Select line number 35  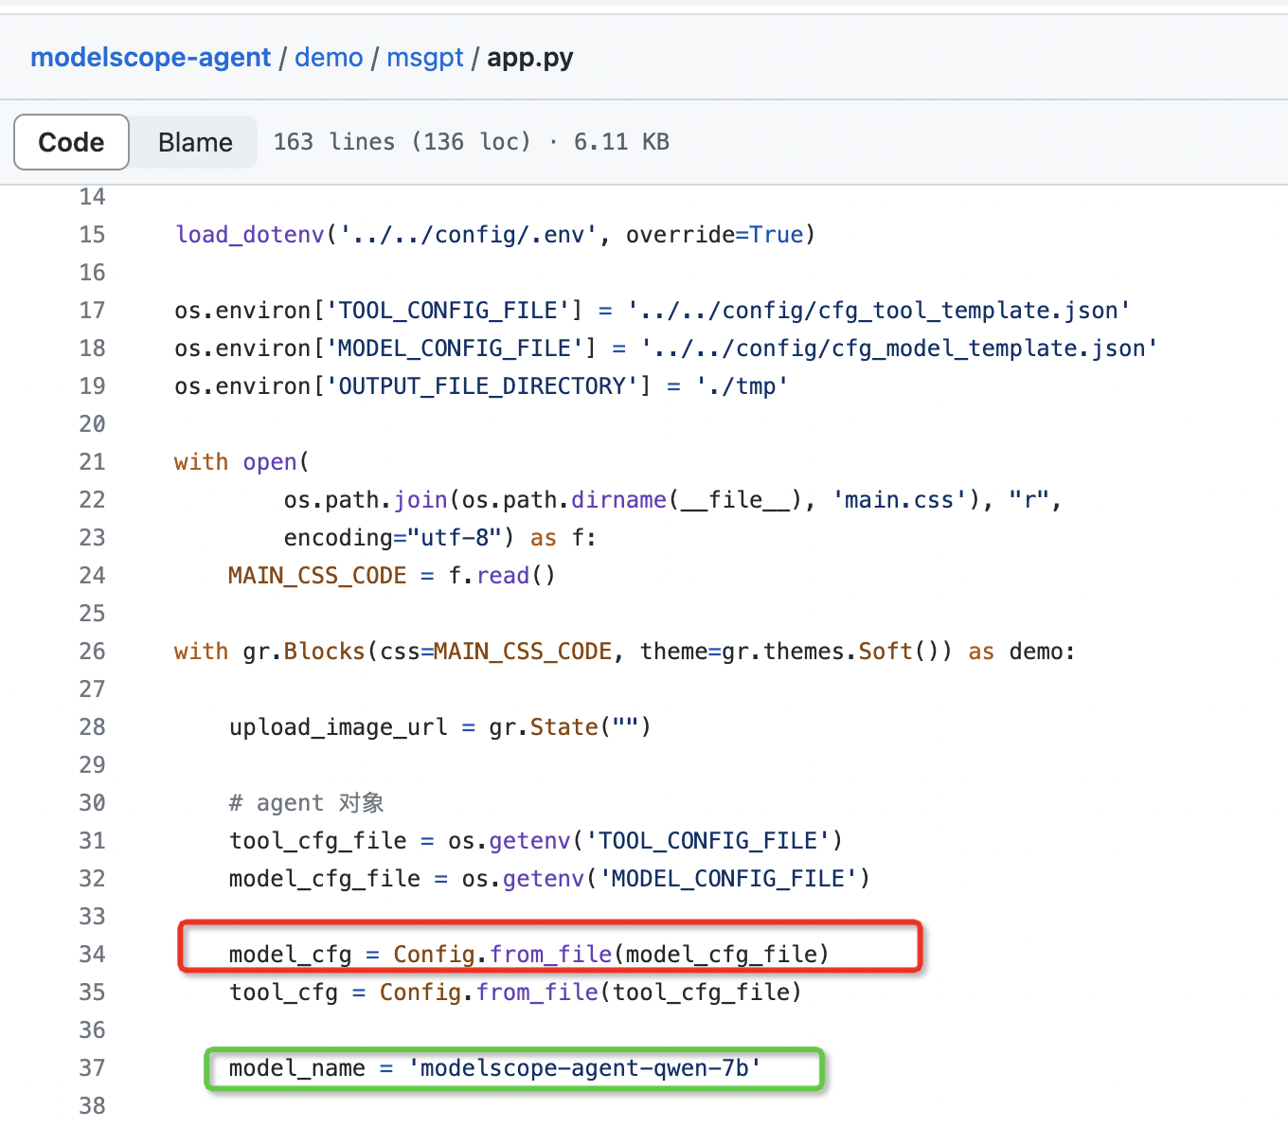coord(92,993)
